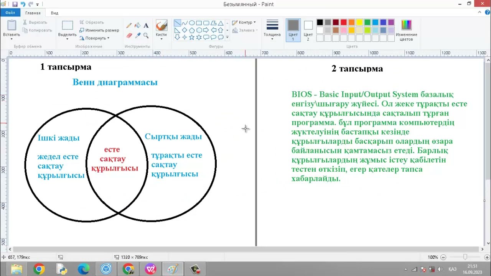Open File Explorer from the taskbar

click(16, 269)
